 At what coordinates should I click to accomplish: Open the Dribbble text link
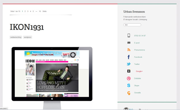click(x=137, y=78)
